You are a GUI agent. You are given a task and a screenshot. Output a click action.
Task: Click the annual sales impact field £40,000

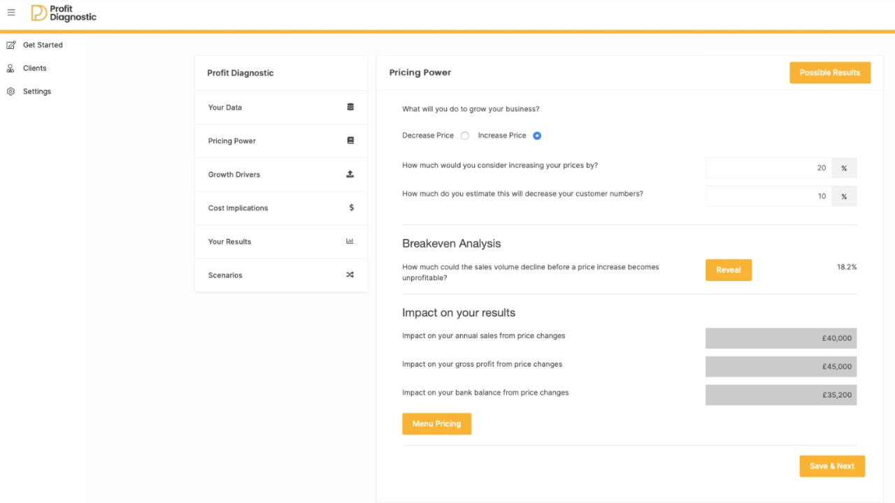pyautogui.click(x=781, y=338)
